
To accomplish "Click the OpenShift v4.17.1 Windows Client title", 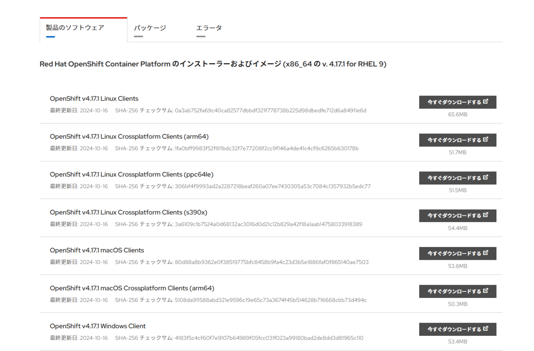I will pyautogui.click(x=97, y=326).
